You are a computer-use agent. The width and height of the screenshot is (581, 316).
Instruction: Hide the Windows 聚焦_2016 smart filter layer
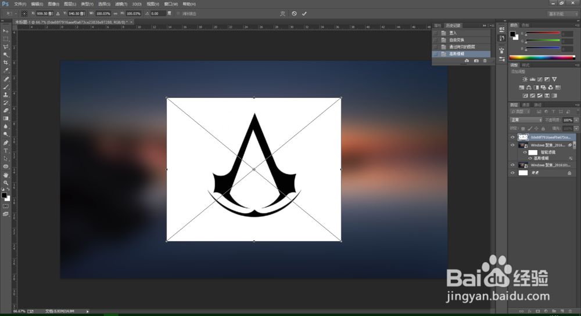click(512, 146)
